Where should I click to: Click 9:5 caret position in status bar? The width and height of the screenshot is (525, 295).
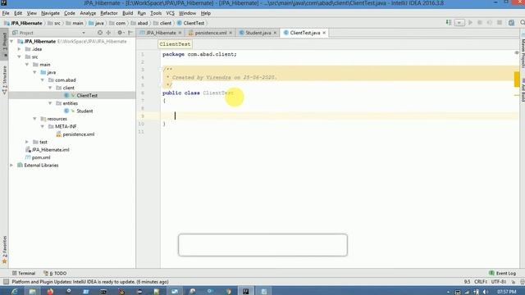467,282
